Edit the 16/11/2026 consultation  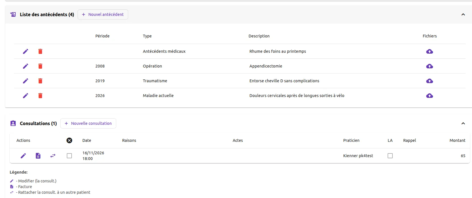[23, 156]
